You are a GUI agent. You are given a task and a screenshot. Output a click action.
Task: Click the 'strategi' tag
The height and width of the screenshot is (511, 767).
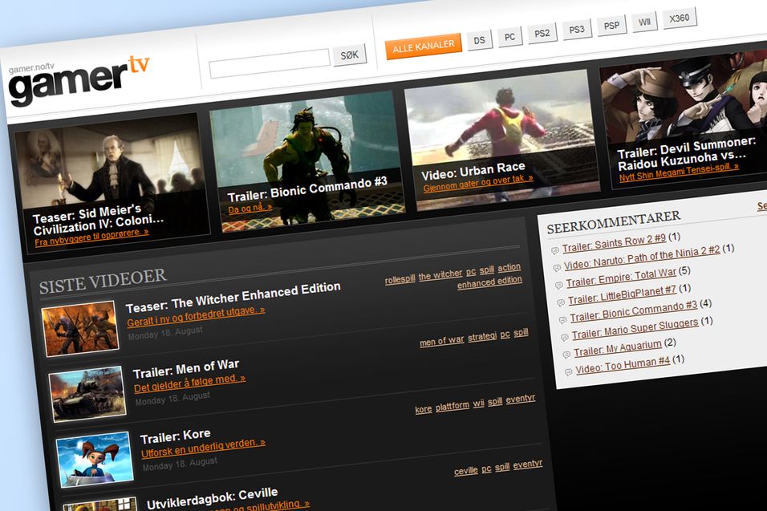point(482,336)
